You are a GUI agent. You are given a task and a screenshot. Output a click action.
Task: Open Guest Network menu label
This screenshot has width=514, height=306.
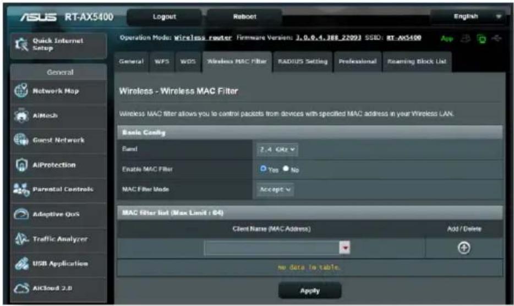[x=58, y=140]
